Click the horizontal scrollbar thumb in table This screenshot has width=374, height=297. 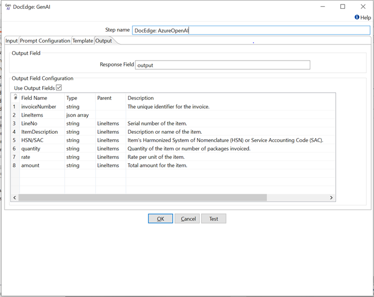(143, 198)
